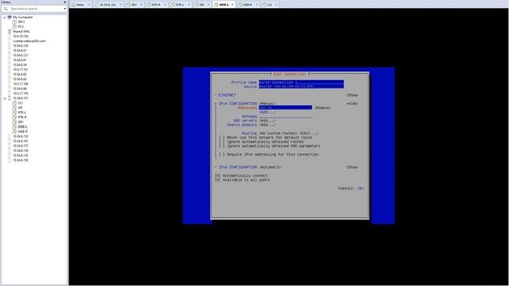Screen dimensions: 509x286
Task: Click <Add...> for Search domains
Action: [x=267, y=125]
